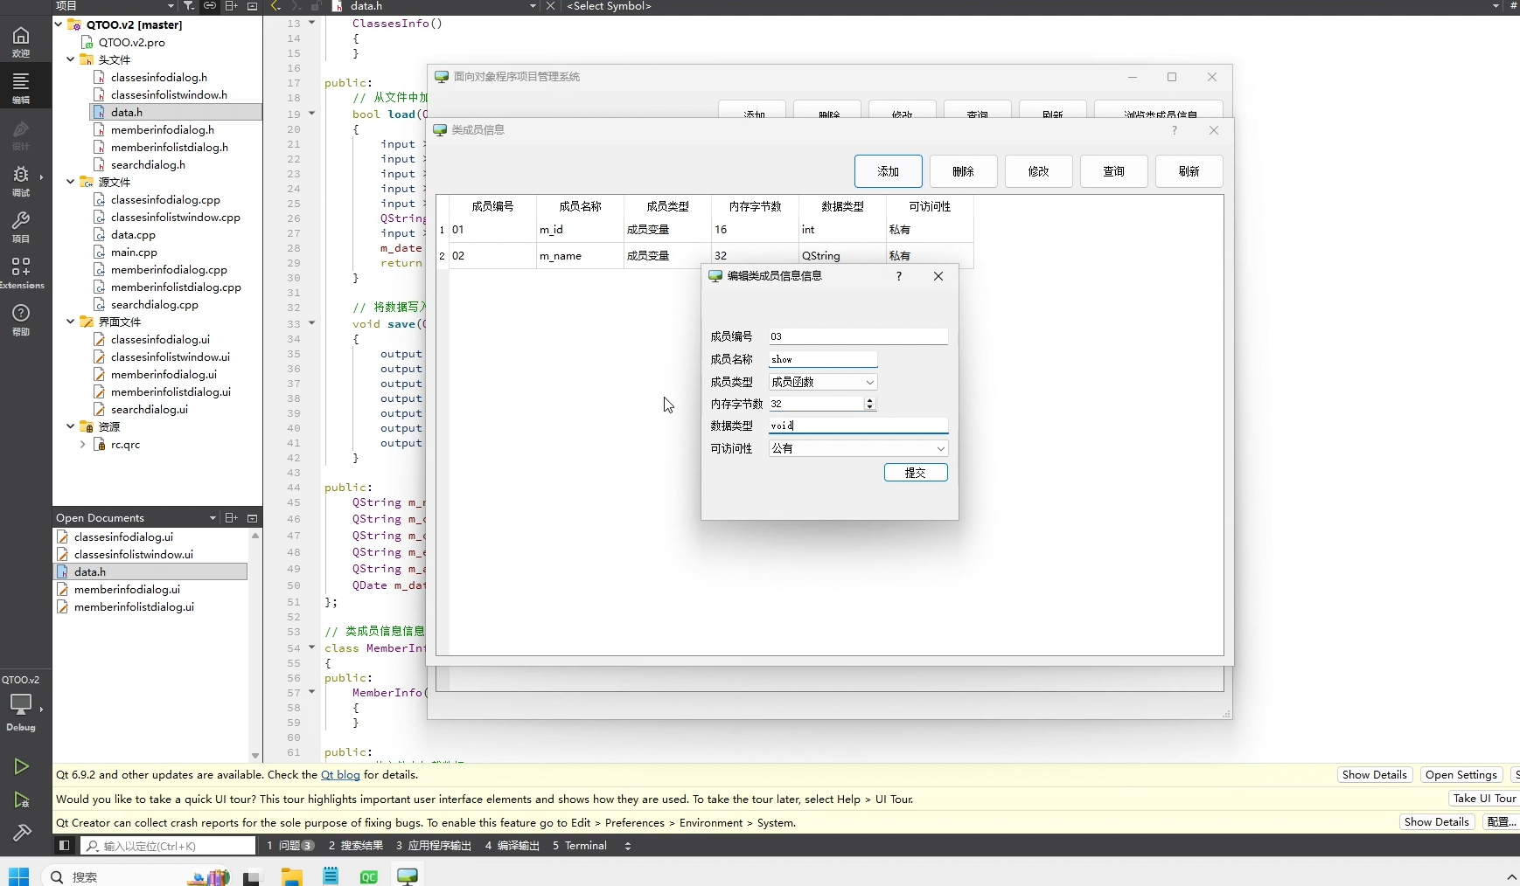
Task: Collapse the QTOO.v2 [master] project node
Action: click(x=59, y=24)
